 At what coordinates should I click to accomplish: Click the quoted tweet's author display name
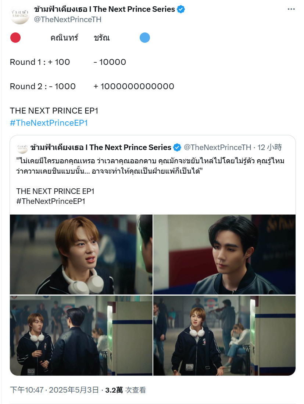tap(101, 147)
